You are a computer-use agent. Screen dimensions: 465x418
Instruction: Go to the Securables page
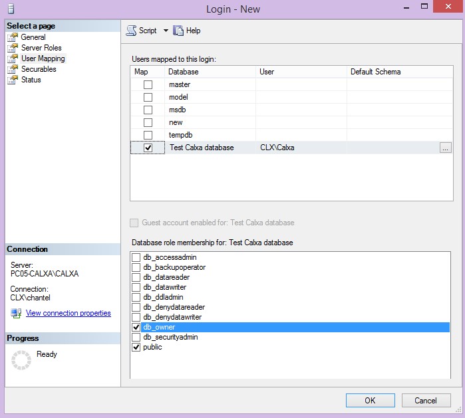click(39, 69)
